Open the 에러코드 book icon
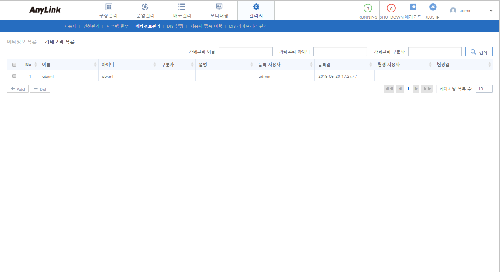501x274 pixels. [413, 7]
